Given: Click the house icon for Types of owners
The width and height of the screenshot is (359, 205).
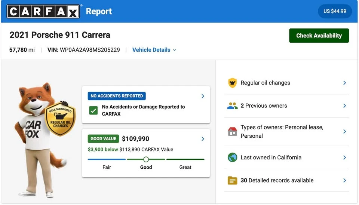Looking at the screenshot, I should pos(232,131).
